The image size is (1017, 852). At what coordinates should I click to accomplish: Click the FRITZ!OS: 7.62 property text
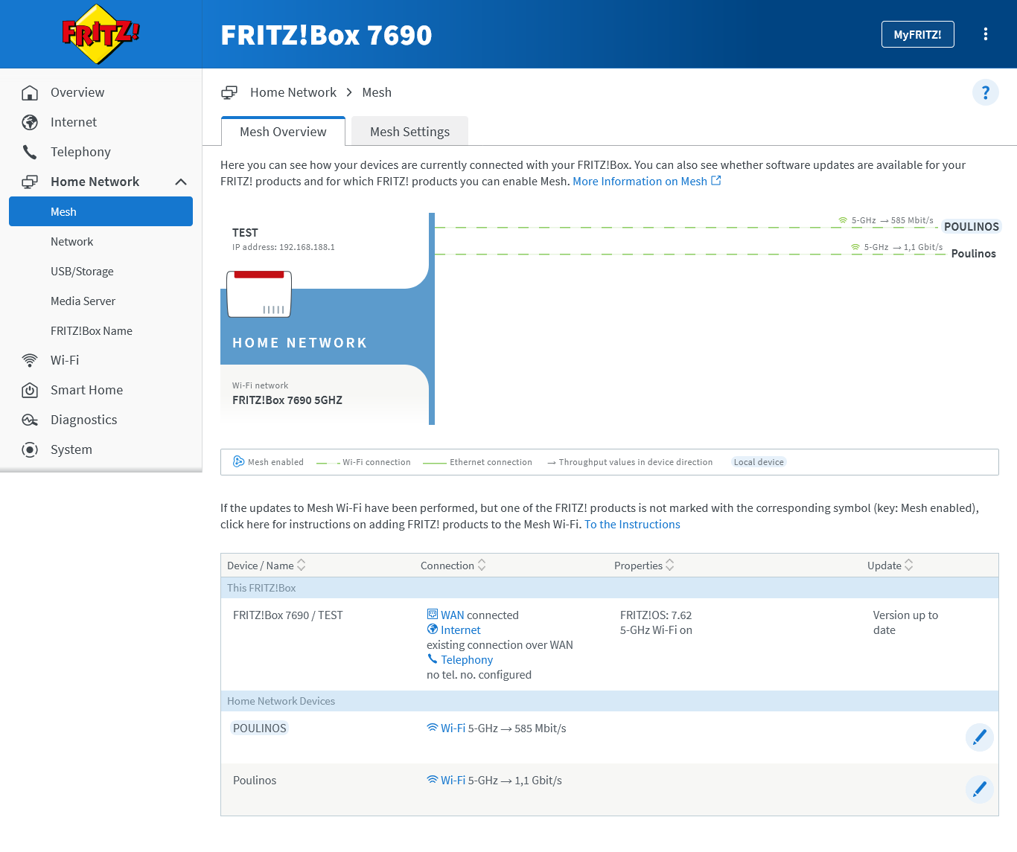[x=656, y=615]
